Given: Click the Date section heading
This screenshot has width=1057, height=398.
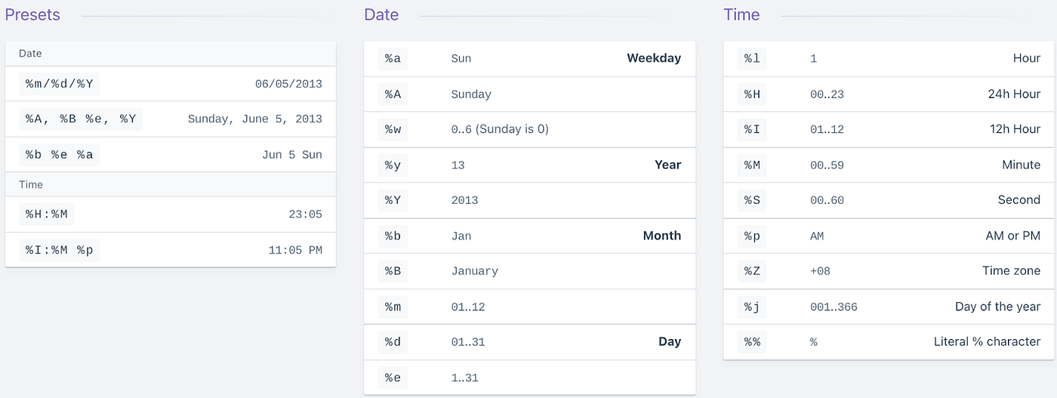Looking at the screenshot, I should pyautogui.click(x=381, y=15).
